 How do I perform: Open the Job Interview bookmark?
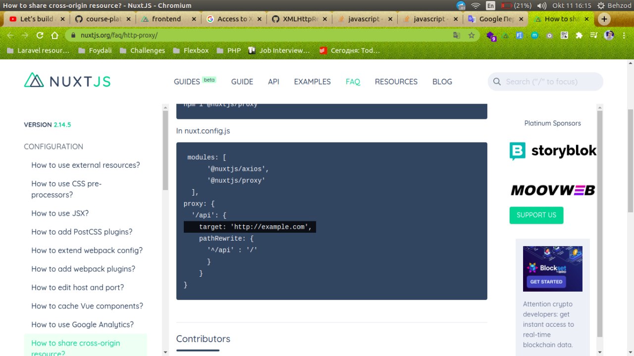tap(279, 50)
